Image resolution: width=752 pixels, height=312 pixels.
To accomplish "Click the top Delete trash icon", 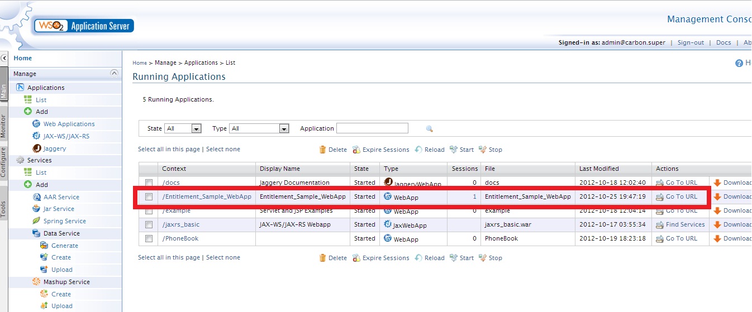I will 322,150.
